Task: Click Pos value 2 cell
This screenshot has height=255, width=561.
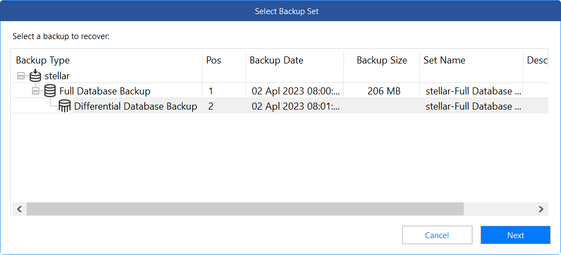Action: point(223,106)
